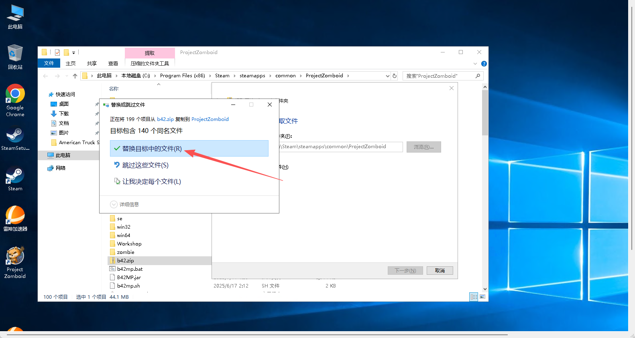Click Cancel button in extract wizard

coord(440,271)
